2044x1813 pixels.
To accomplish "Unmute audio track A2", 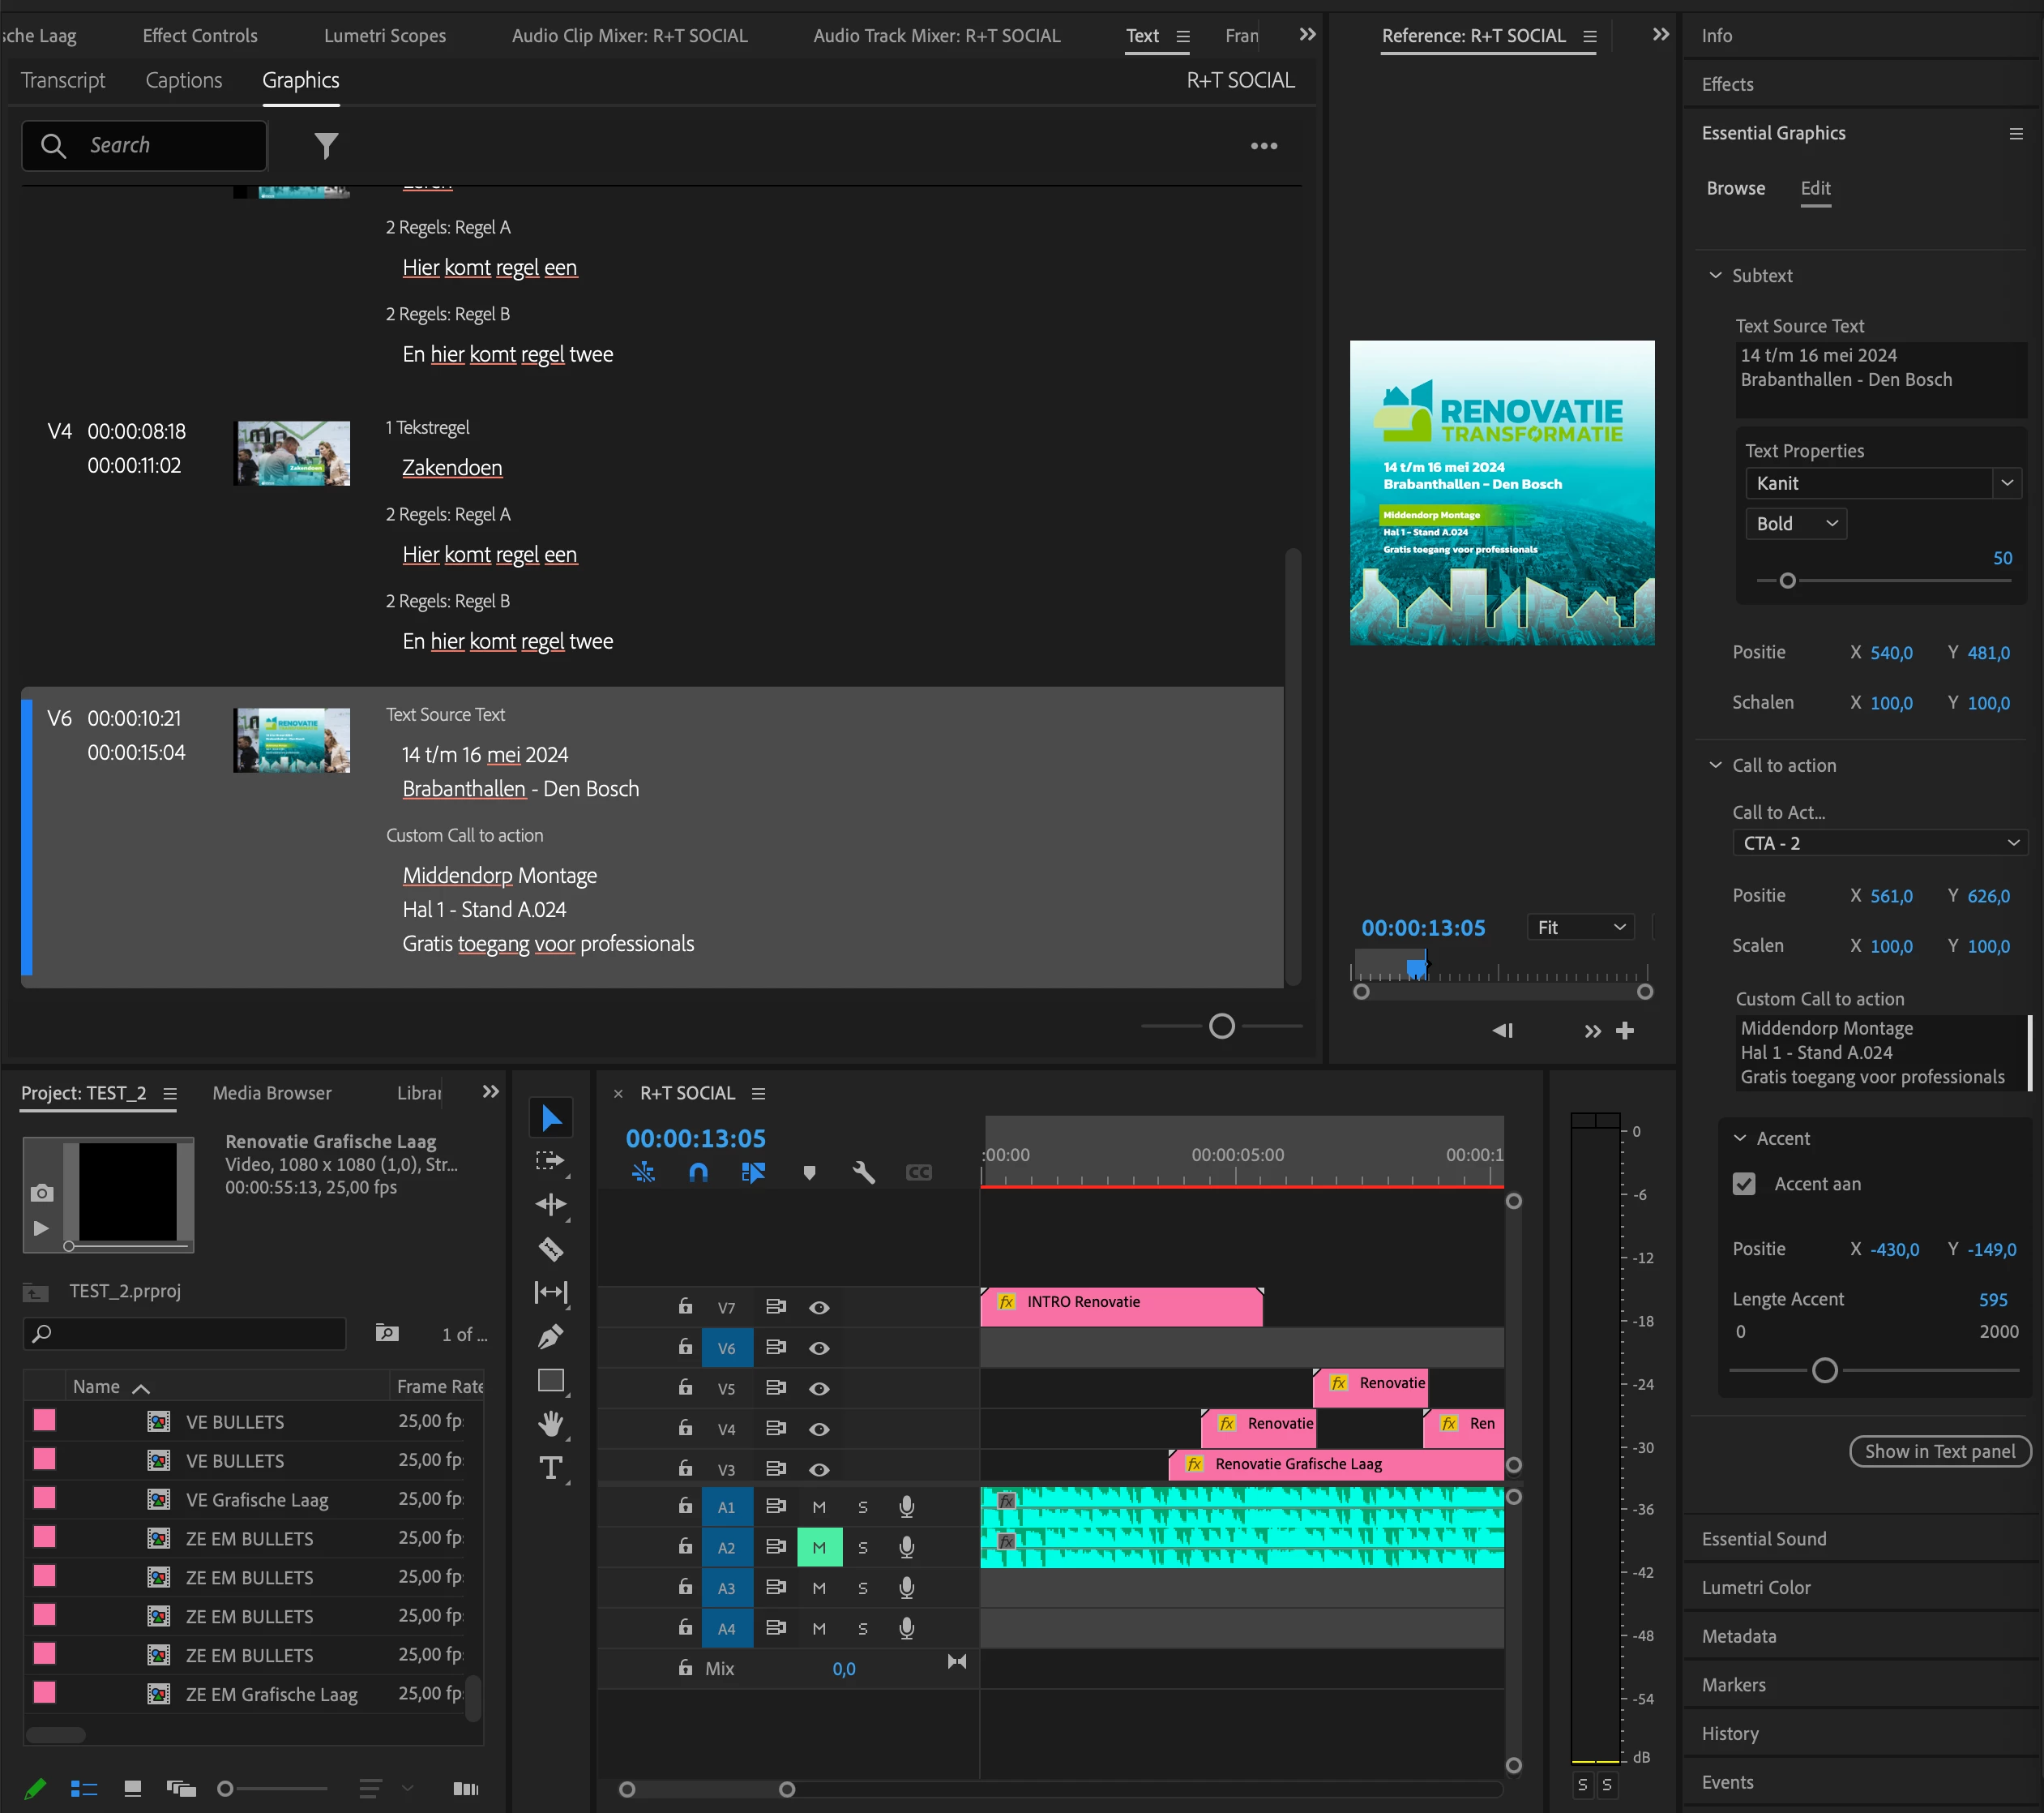I will pos(819,1547).
